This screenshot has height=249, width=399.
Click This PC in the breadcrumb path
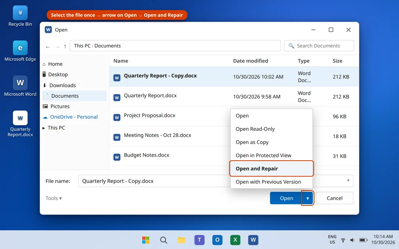click(82, 46)
